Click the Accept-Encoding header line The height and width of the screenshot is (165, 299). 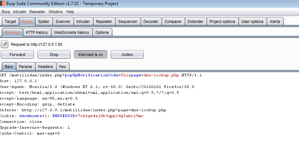pos(37,104)
